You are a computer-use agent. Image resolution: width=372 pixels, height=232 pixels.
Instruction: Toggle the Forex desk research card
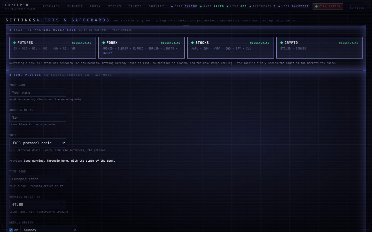point(142,48)
